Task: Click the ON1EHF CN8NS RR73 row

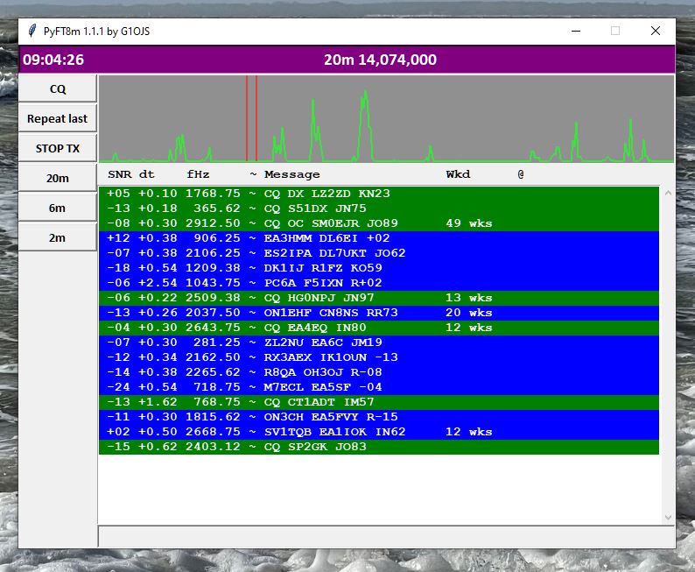Action: (378, 313)
